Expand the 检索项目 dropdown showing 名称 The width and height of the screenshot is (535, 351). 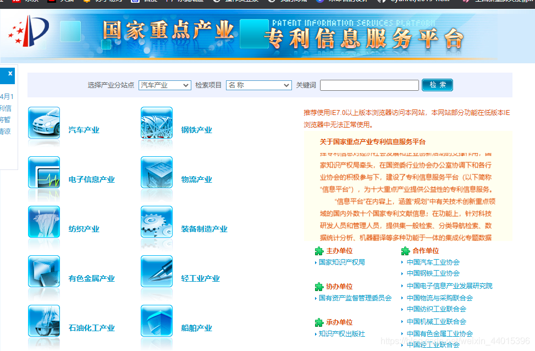coord(259,85)
